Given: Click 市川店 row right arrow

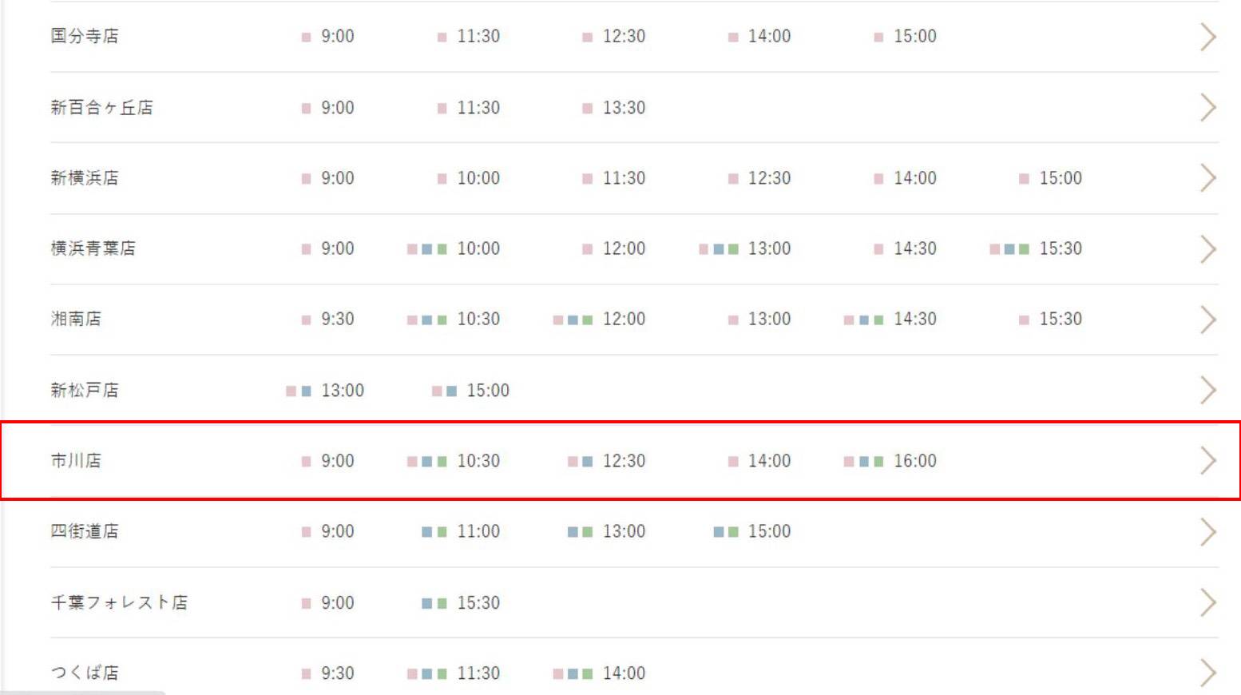Looking at the screenshot, I should pyautogui.click(x=1208, y=461).
